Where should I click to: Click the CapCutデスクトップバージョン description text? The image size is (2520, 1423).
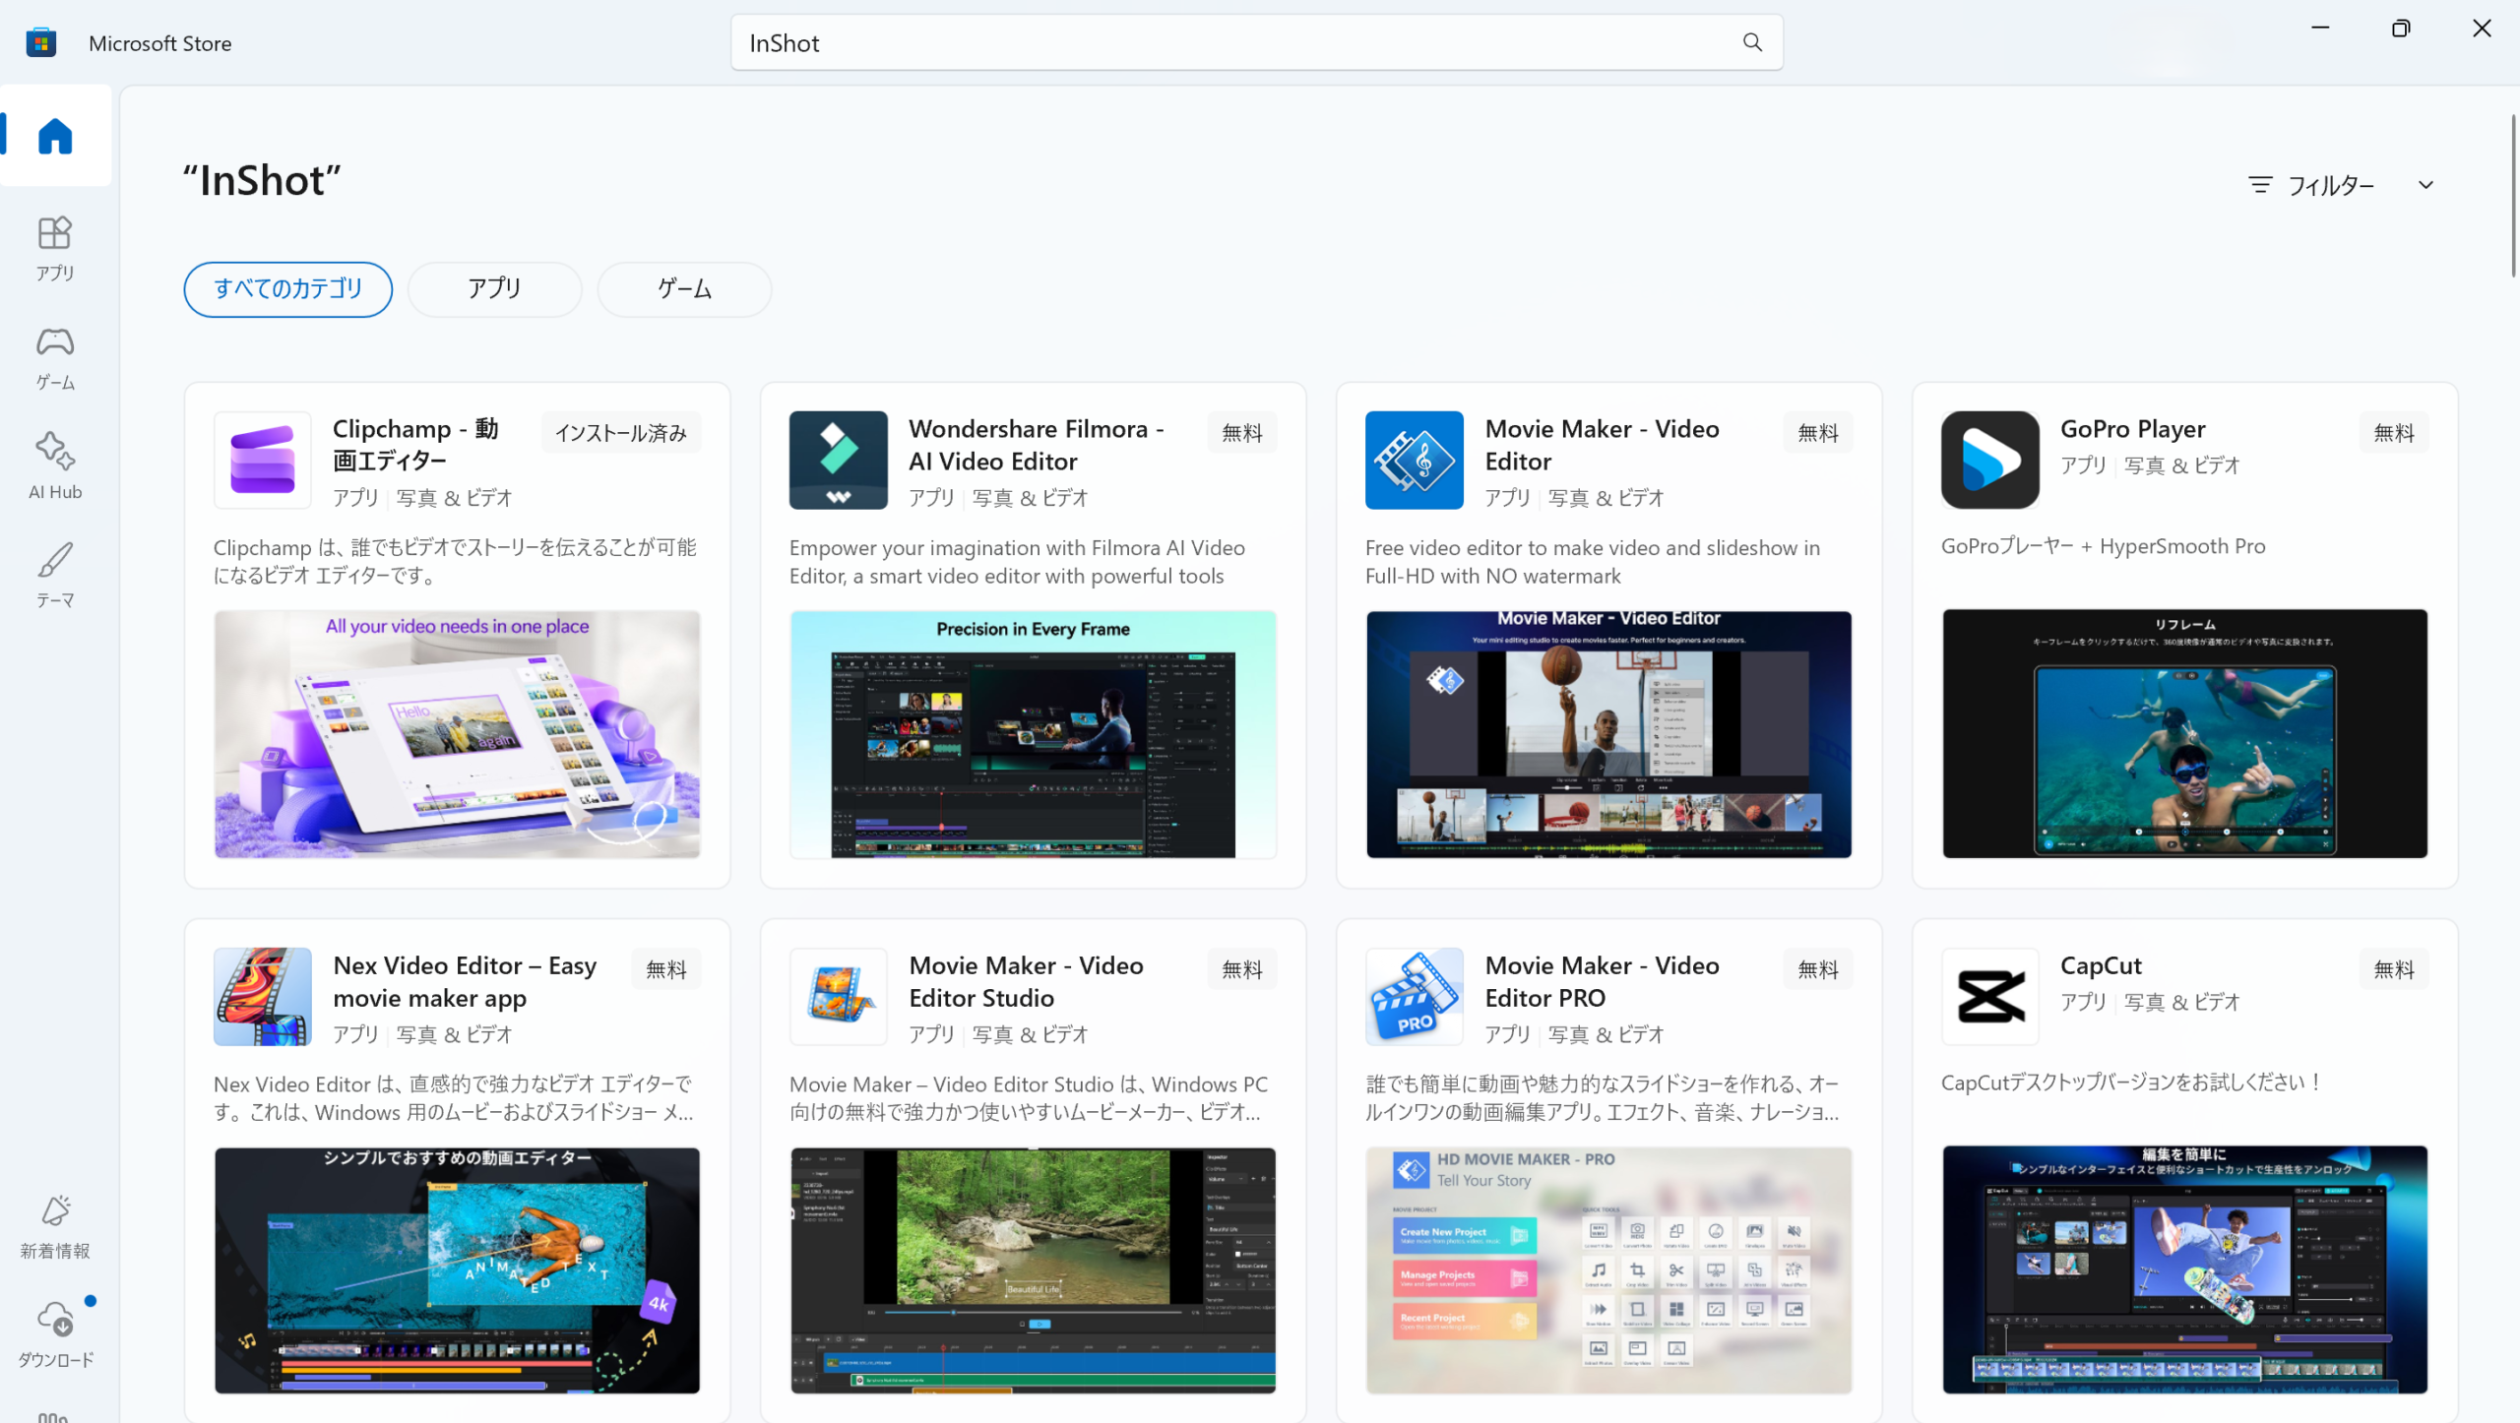(2132, 1083)
